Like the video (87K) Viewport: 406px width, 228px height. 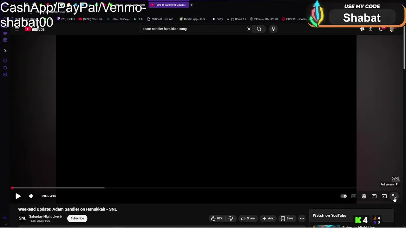217,218
